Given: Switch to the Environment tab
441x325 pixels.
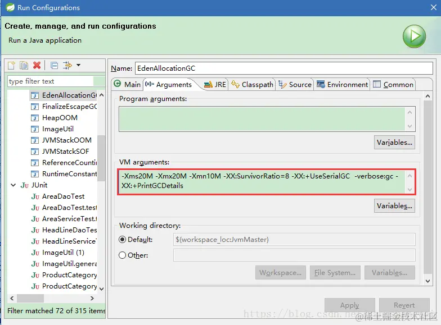Looking at the screenshot, I should pyautogui.click(x=342, y=84).
